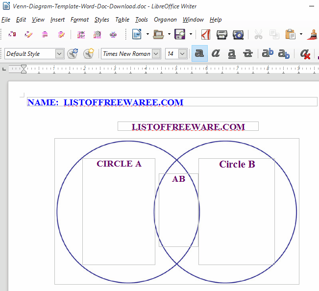319x291 pixels.
Task: Click the AB intersection label
Action: pos(179,179)
